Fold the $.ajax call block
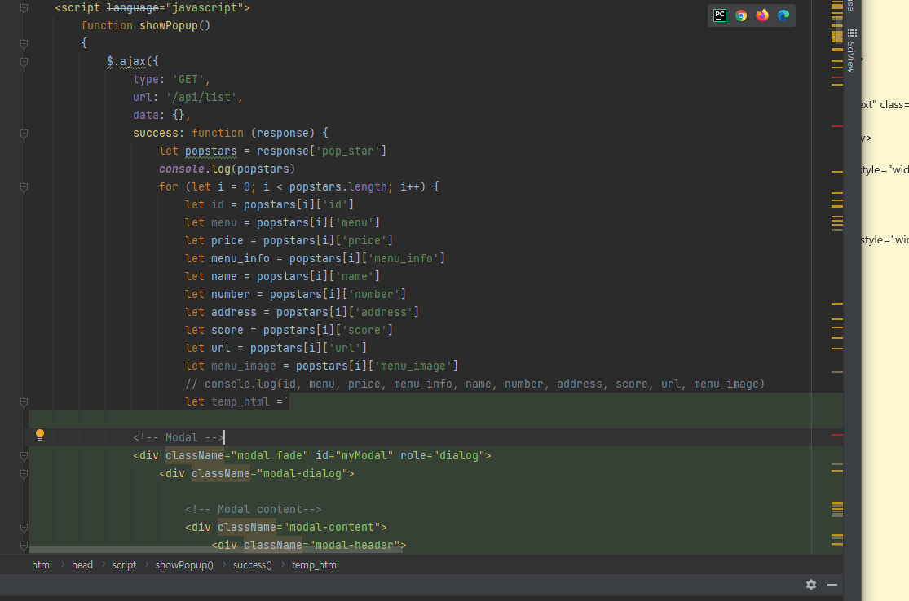Image resolution: width=909 pixels, height=601 pixels. 24,61
